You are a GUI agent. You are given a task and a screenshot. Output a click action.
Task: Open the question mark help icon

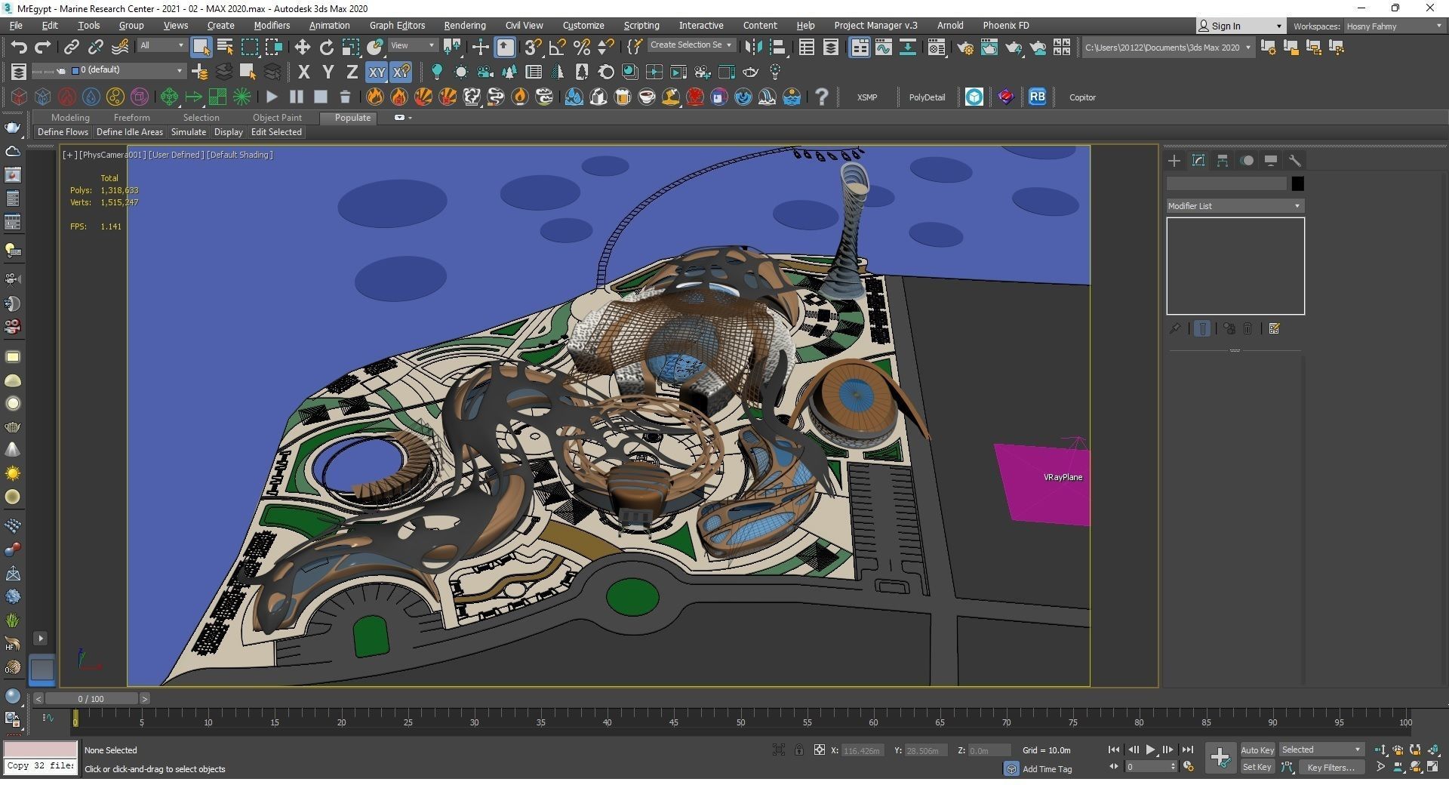pyautogui.click(x=822, y=97)
